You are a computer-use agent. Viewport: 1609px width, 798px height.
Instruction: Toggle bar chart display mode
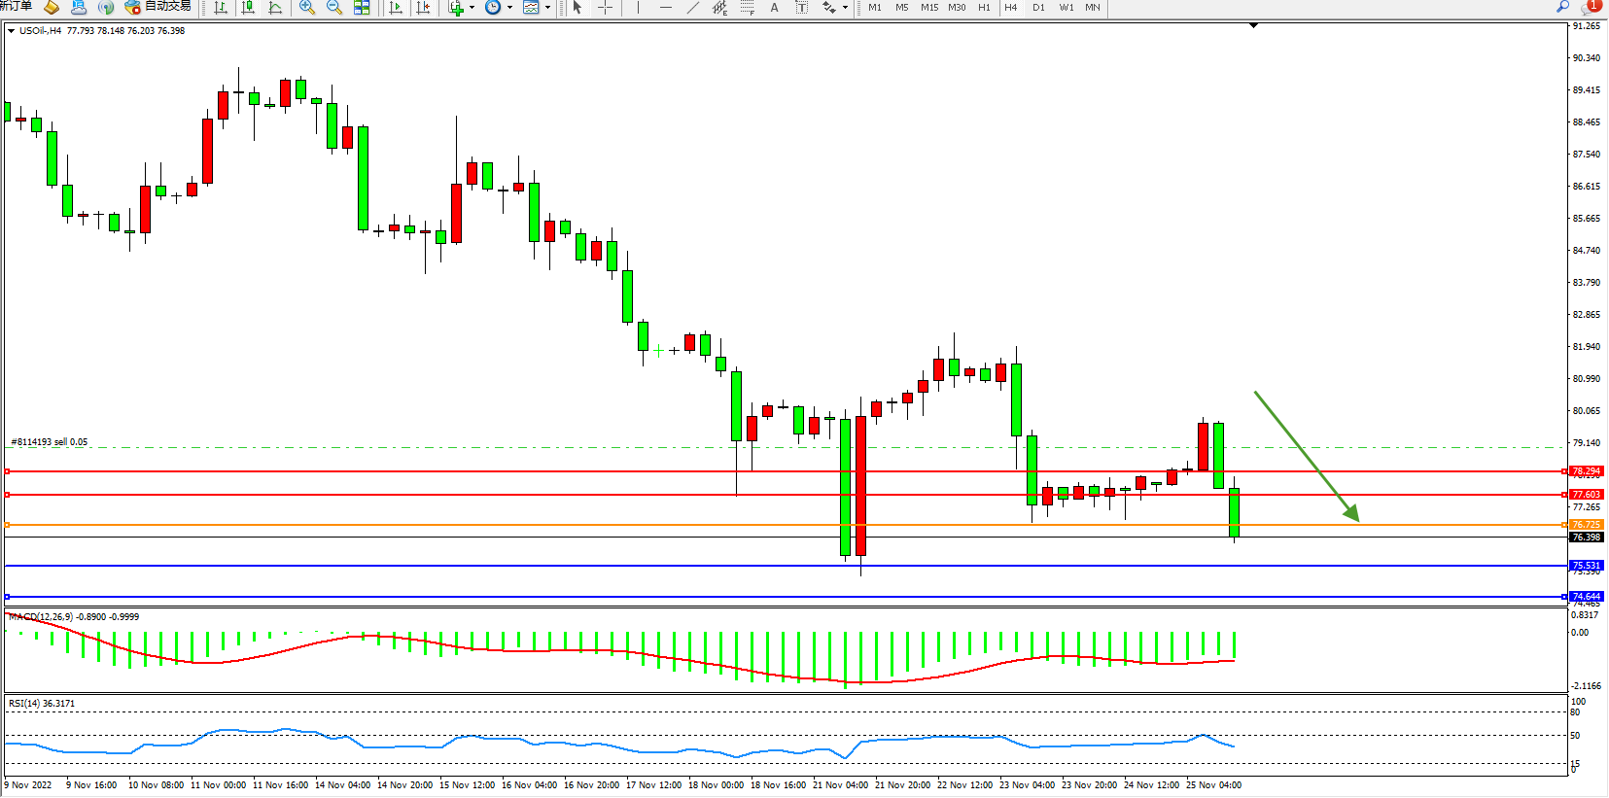221,8
